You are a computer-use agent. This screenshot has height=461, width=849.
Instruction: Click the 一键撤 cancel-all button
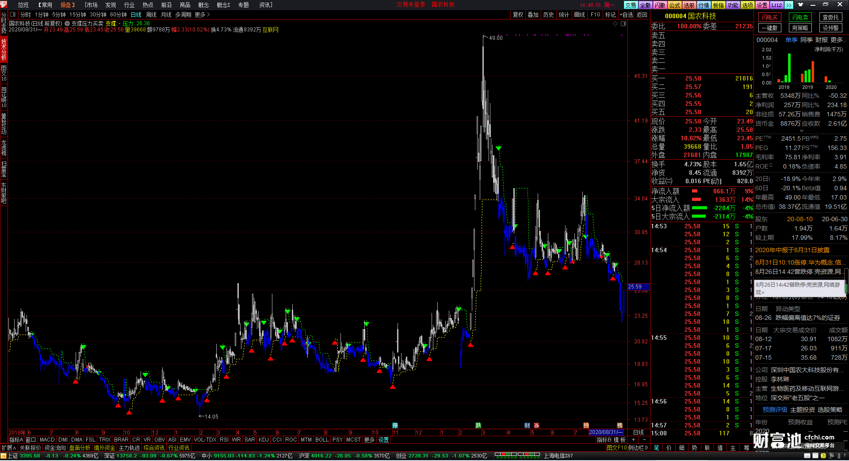pos(770,28)
